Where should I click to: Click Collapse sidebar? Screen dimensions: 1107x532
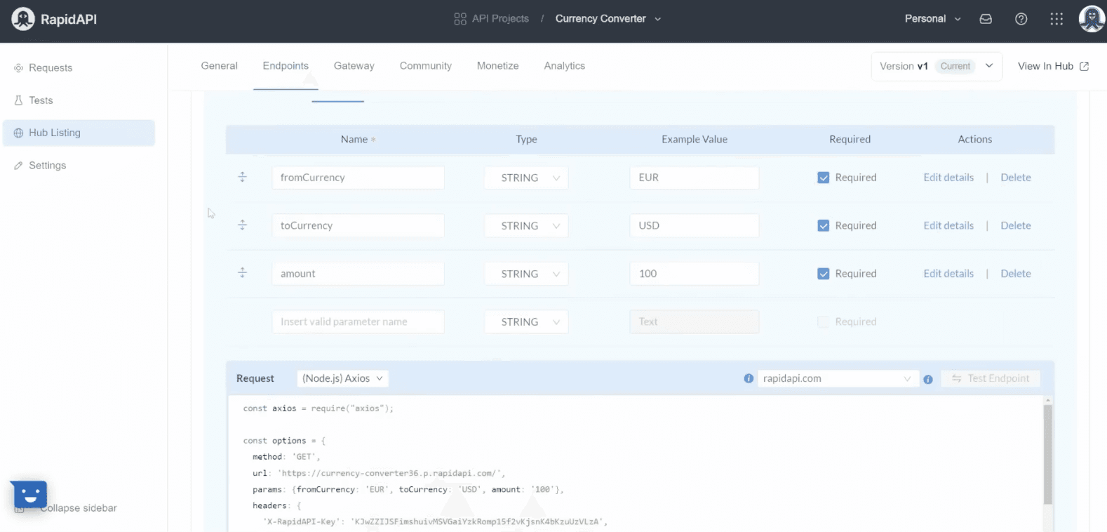(x=78, y=508)
